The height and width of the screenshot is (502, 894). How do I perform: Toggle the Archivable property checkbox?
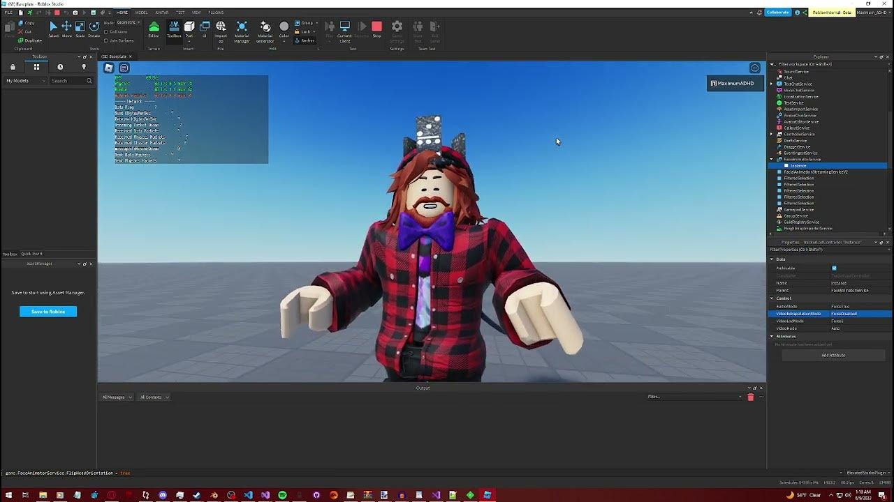[834, 268]
